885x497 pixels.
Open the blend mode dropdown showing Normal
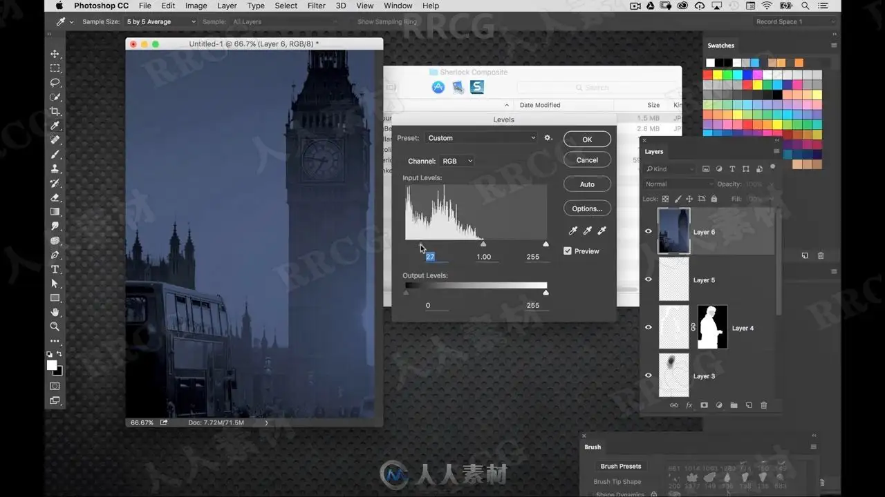click(678, 184)
